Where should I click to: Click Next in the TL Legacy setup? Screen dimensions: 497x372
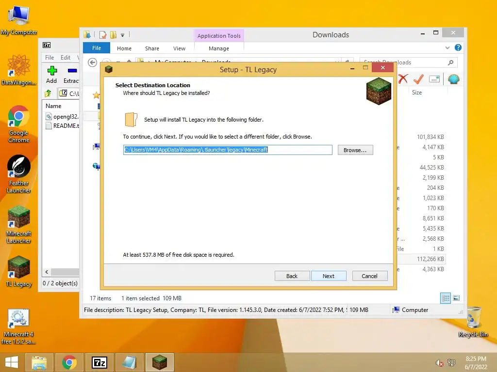click(329, 276)
